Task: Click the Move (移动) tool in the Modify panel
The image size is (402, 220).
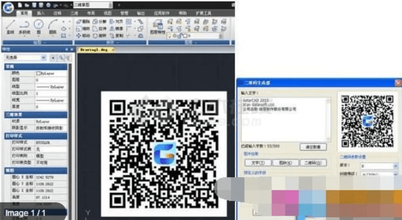Action: click(x=83, y=35)
